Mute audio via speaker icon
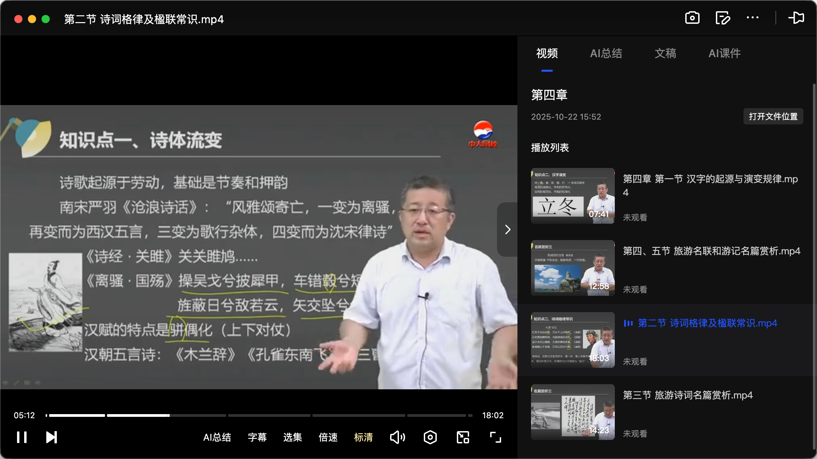 [397, 437]
